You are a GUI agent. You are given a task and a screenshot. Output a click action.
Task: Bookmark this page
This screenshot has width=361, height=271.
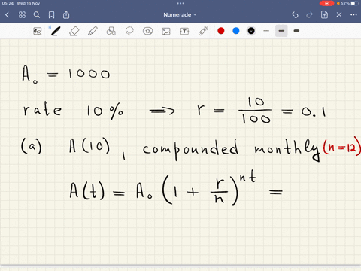pos(51,15)
